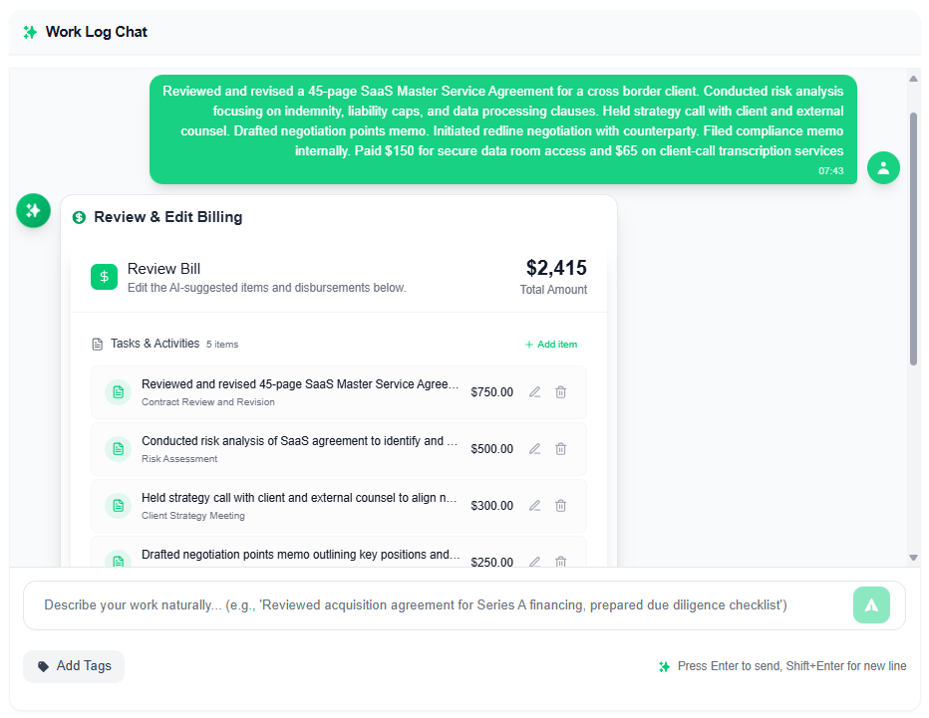Click the Tasks & Activities document icon
The width and height of the screenshot is (929, 718).
pyautogui.click(x=97, y=344)
